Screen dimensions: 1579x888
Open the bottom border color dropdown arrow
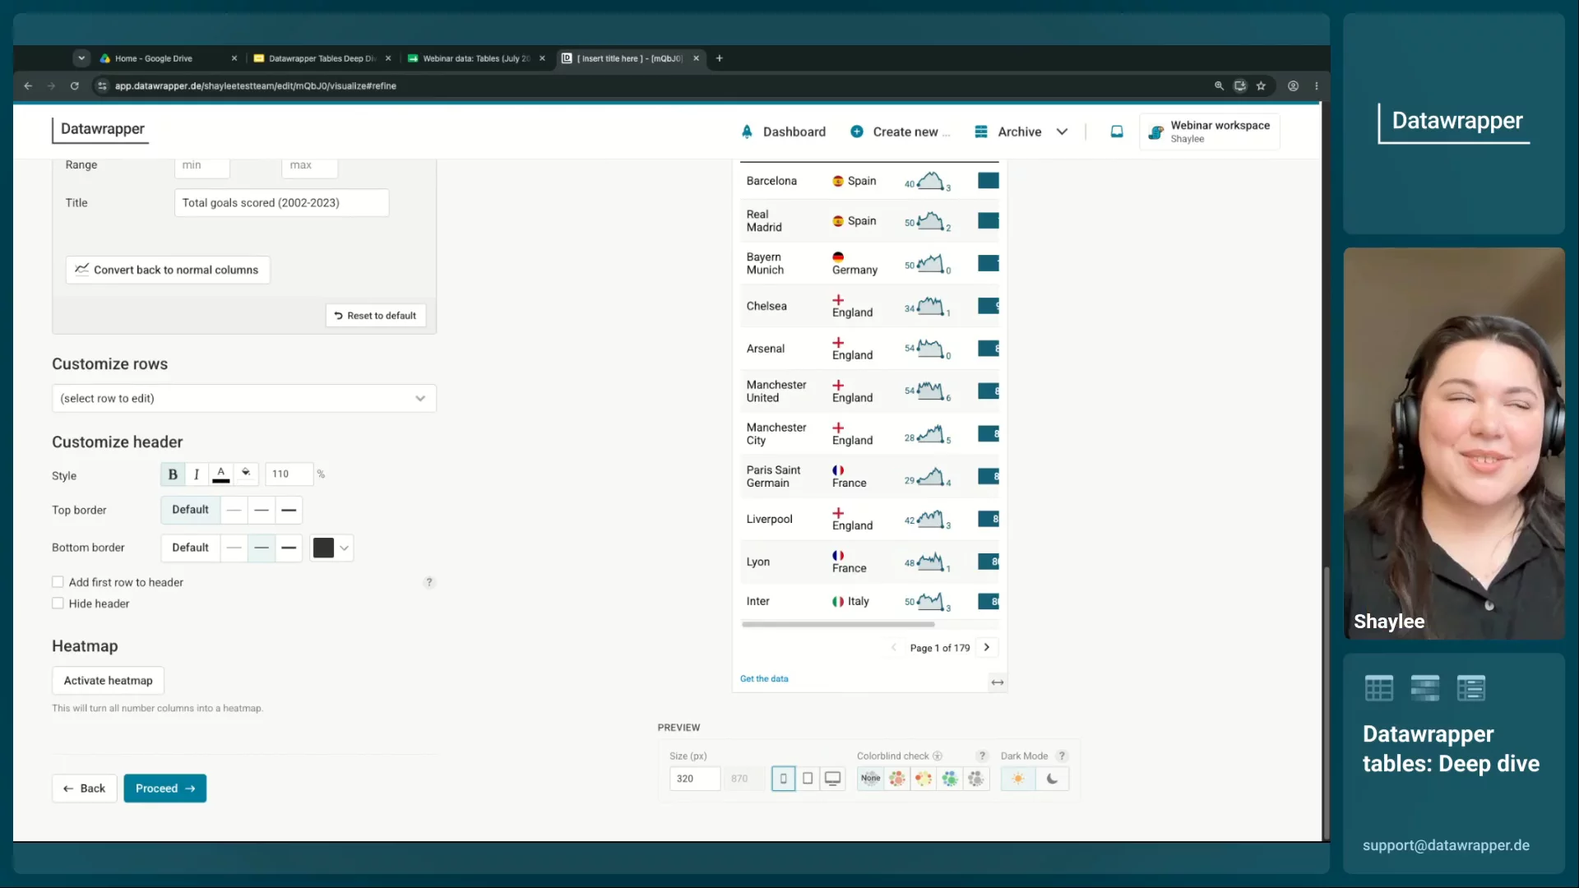[345, 548]
